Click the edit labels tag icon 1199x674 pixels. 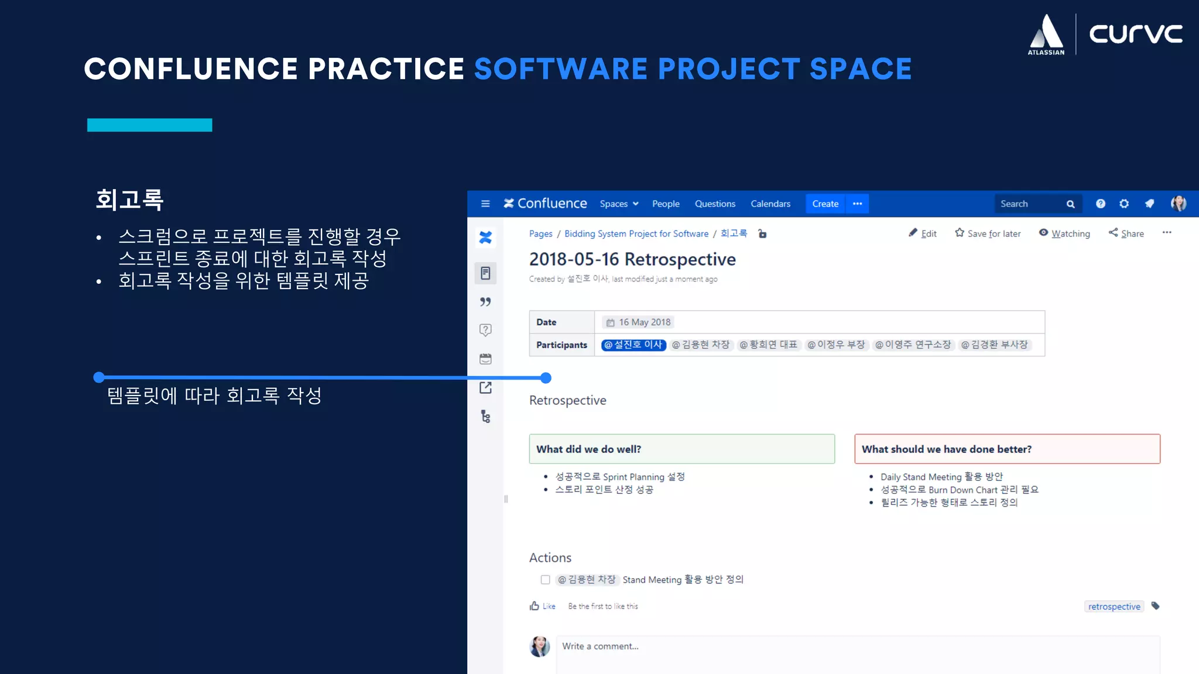click(x=1155, y=606)
